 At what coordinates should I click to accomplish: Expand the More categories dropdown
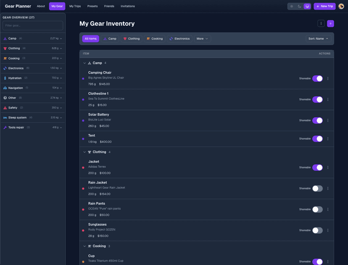(x=202, y=39)
